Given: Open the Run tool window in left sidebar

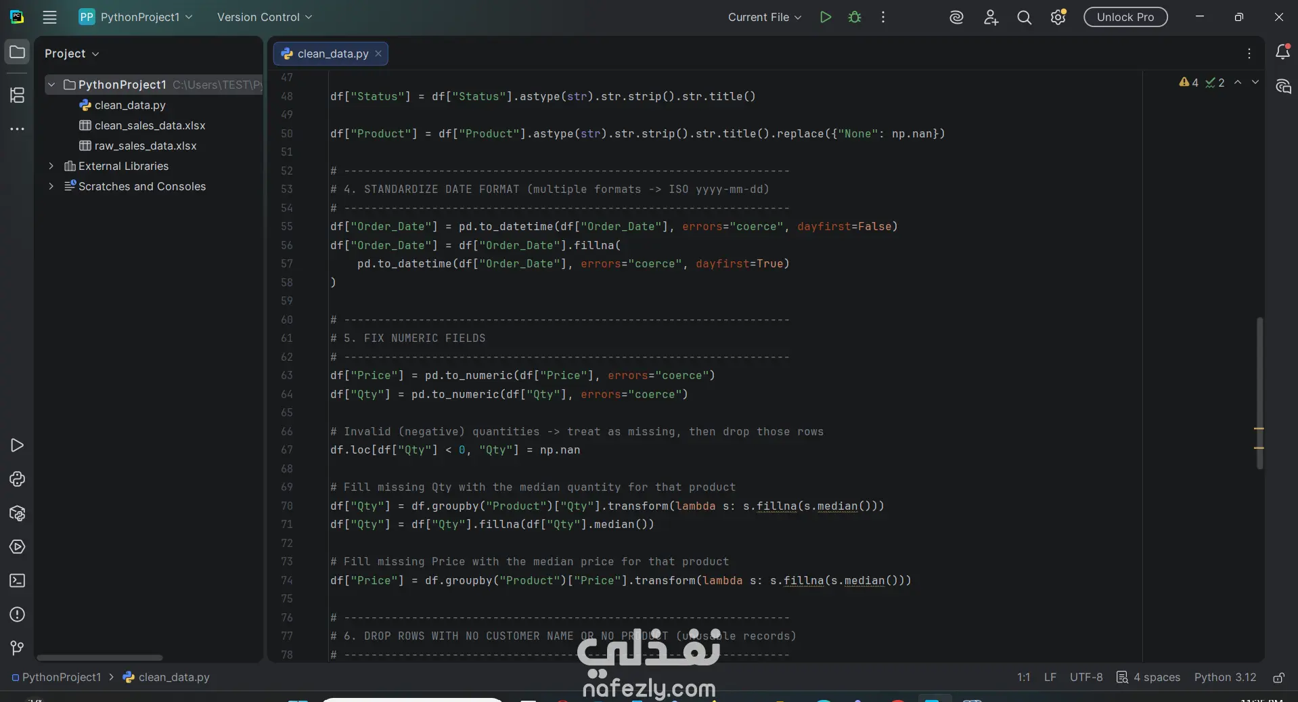Looking at the screenshot, I should (x=17, y=445).
